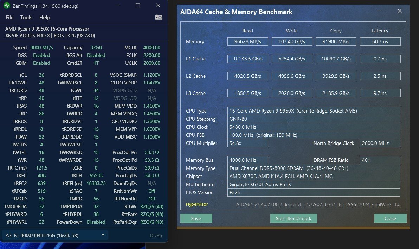Click the PowerDown Disabled value
Image resolution: width=419 pixels, height=249 pixels.
tap(96, 222)
